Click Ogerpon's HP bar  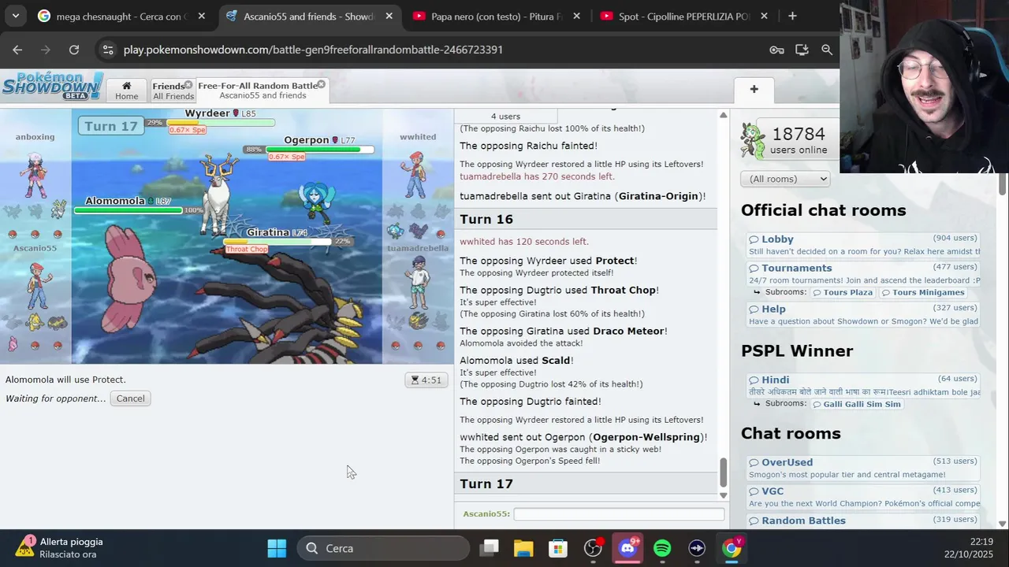(x=321, y=149)
